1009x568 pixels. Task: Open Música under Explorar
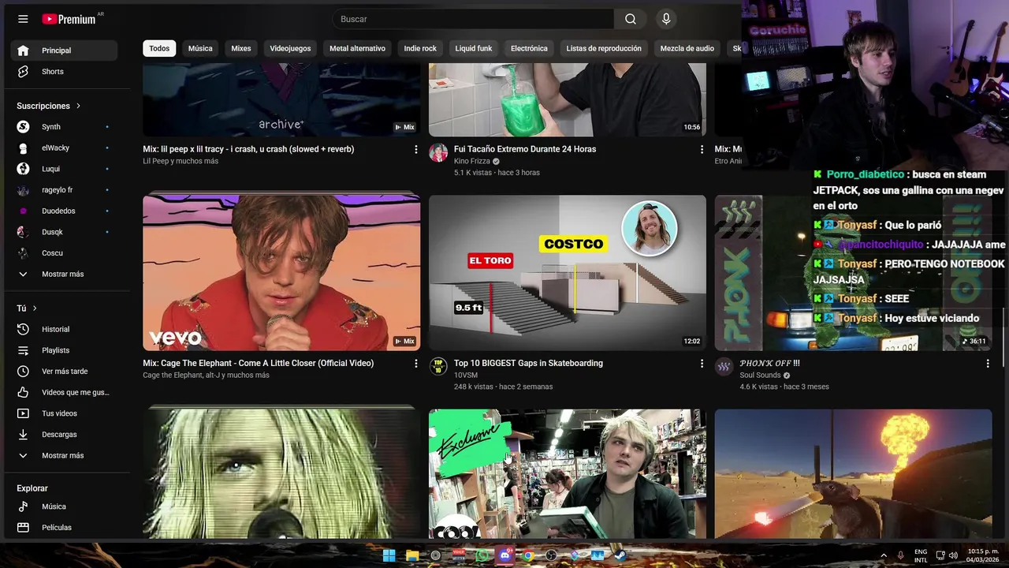[x=64, y=506]
